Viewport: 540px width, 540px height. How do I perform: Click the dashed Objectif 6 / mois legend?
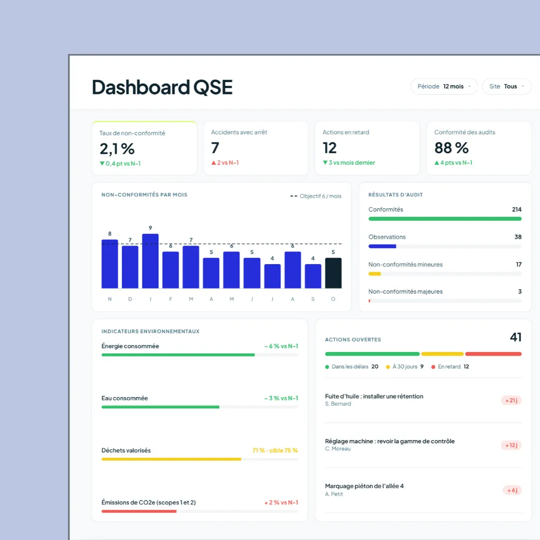pos(316,196)
